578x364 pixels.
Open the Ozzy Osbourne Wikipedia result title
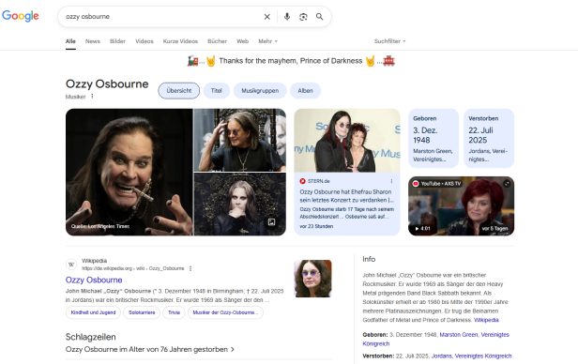coord(94,280)
